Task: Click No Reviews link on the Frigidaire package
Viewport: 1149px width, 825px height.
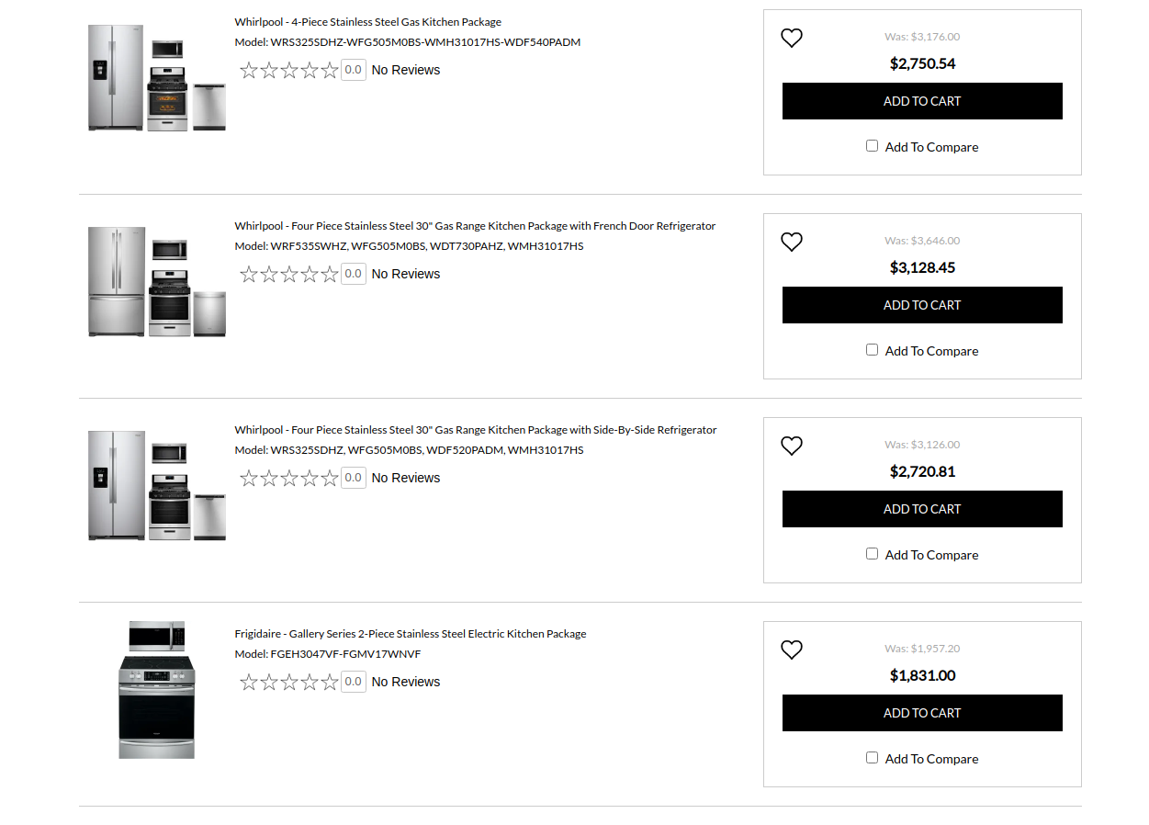Action: pos(405,681)
